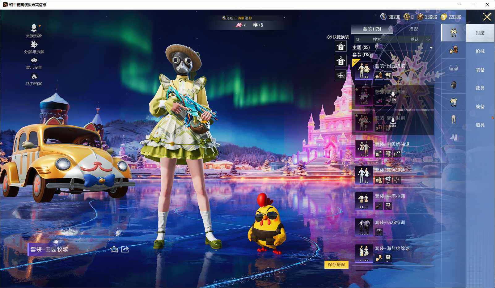Maximize the emulator window
Screen dimensions: 495x288
coord(473,5)
